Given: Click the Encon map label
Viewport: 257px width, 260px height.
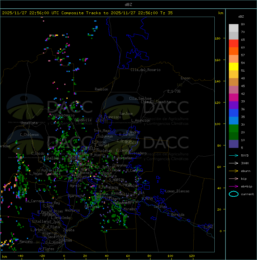Looking at the screenshot, I should pyautogui.click(x=185, y=78).
